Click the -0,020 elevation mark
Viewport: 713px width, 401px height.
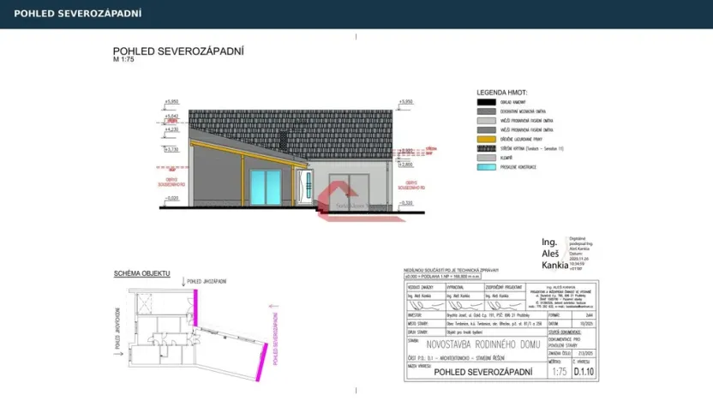171,198
